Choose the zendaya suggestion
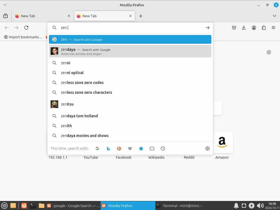The image size is (280, 210). tap(130, 51)
